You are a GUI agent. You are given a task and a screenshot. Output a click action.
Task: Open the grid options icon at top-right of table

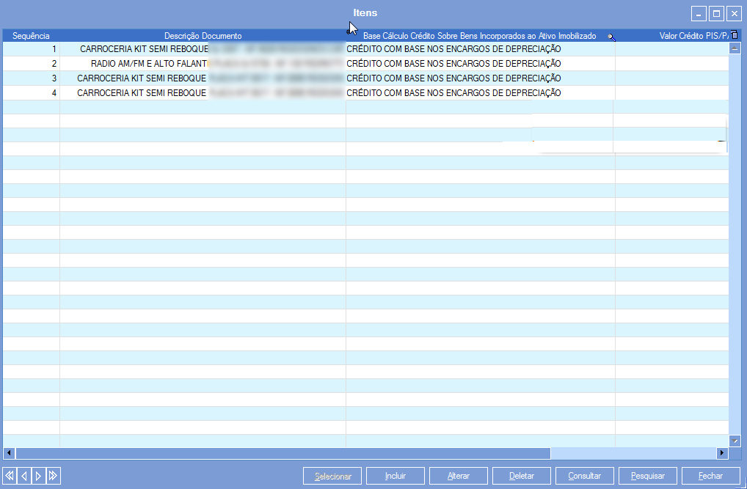coord(735,35)
